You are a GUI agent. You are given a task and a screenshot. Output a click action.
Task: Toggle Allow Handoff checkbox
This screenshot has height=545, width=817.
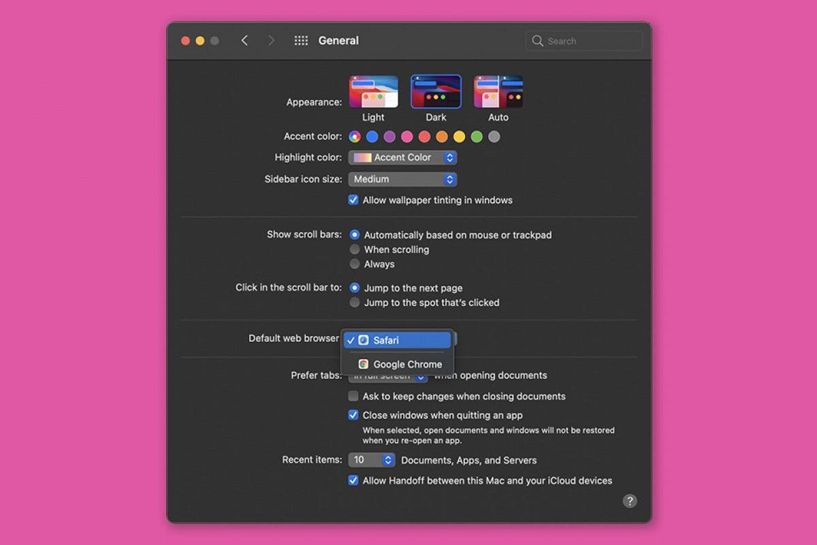[353, 480]
